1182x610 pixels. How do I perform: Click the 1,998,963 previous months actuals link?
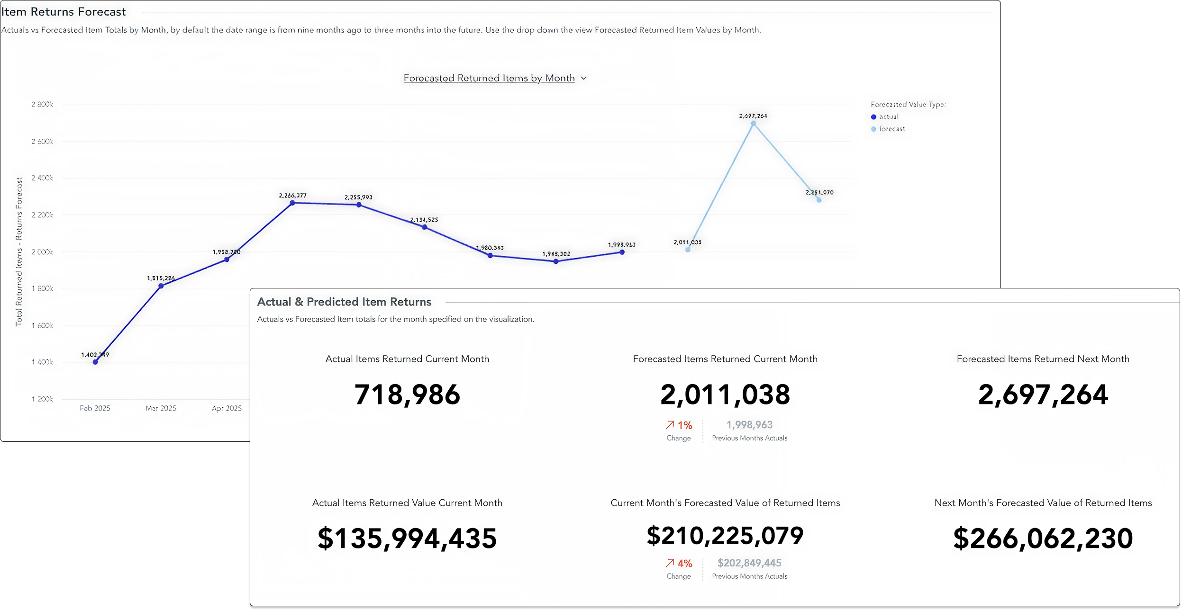tap(749, 425)
